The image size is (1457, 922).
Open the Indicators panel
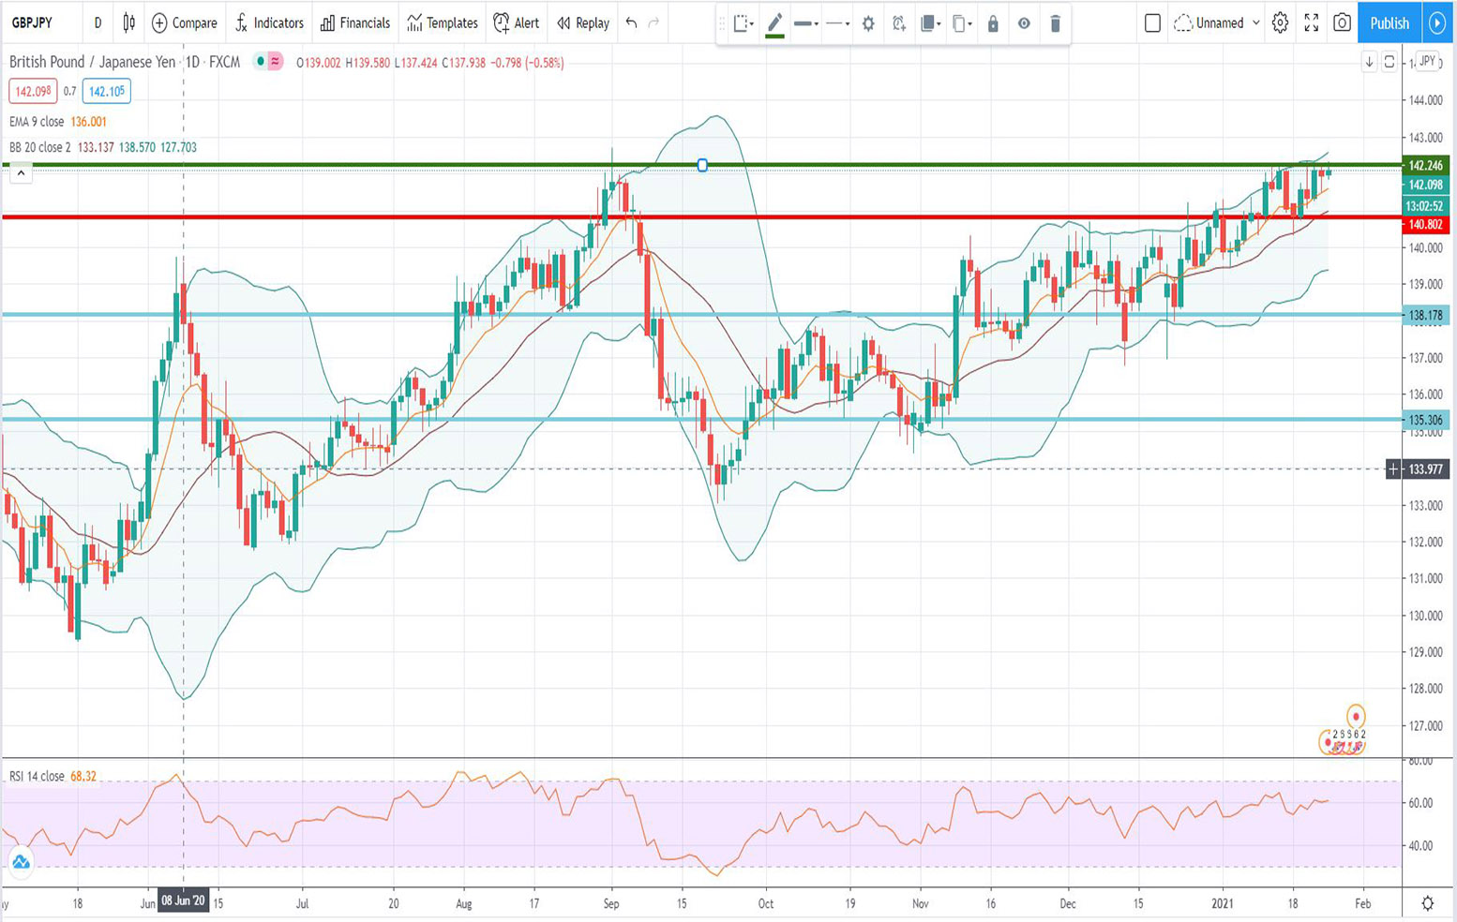click(x=270, y=23)
